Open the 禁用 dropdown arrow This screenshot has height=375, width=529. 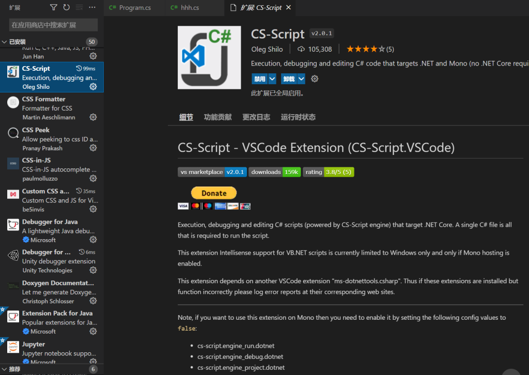272,79
